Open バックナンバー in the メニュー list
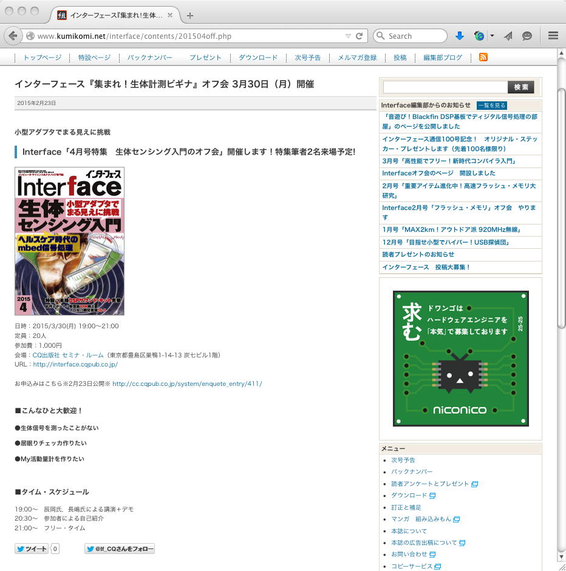Screen dimensions: 566x571 click(412, 471)
